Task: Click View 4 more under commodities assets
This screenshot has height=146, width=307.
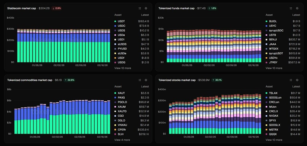Action: [122, 140]
